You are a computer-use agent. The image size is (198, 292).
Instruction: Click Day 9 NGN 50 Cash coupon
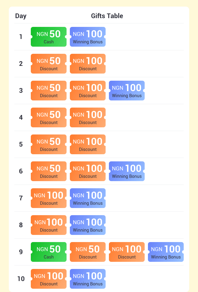pos(49,252)
